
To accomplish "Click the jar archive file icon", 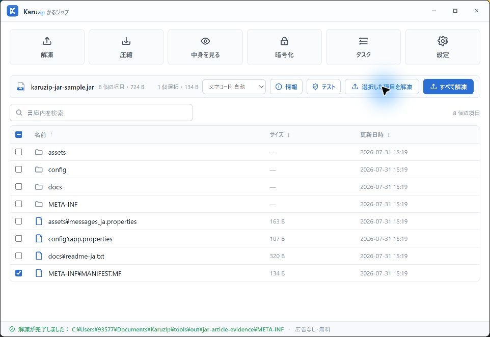I will [20, 87].
